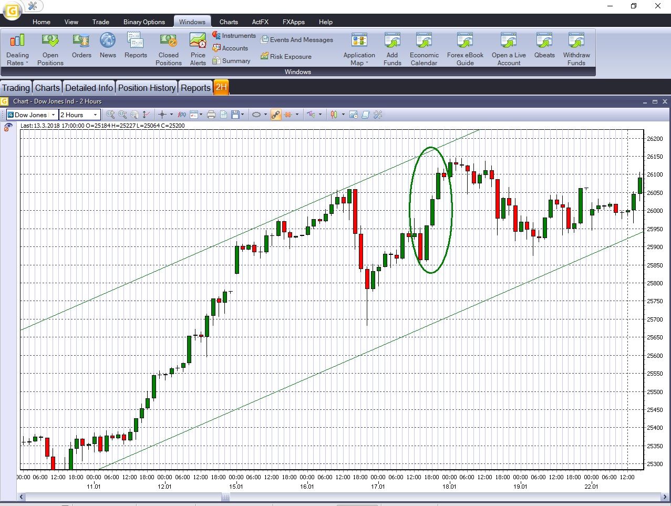Click the chart scrollbar left arrow
Viewport: 671px width, 506px height.
point(22,497)
